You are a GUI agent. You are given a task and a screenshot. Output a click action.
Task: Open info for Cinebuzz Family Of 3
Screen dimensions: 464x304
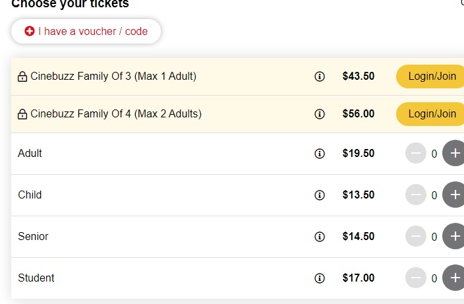click(319, 76)
